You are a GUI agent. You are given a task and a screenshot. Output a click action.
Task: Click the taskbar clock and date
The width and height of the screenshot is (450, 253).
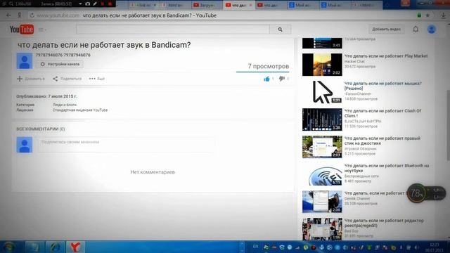[x=435, y=247]
